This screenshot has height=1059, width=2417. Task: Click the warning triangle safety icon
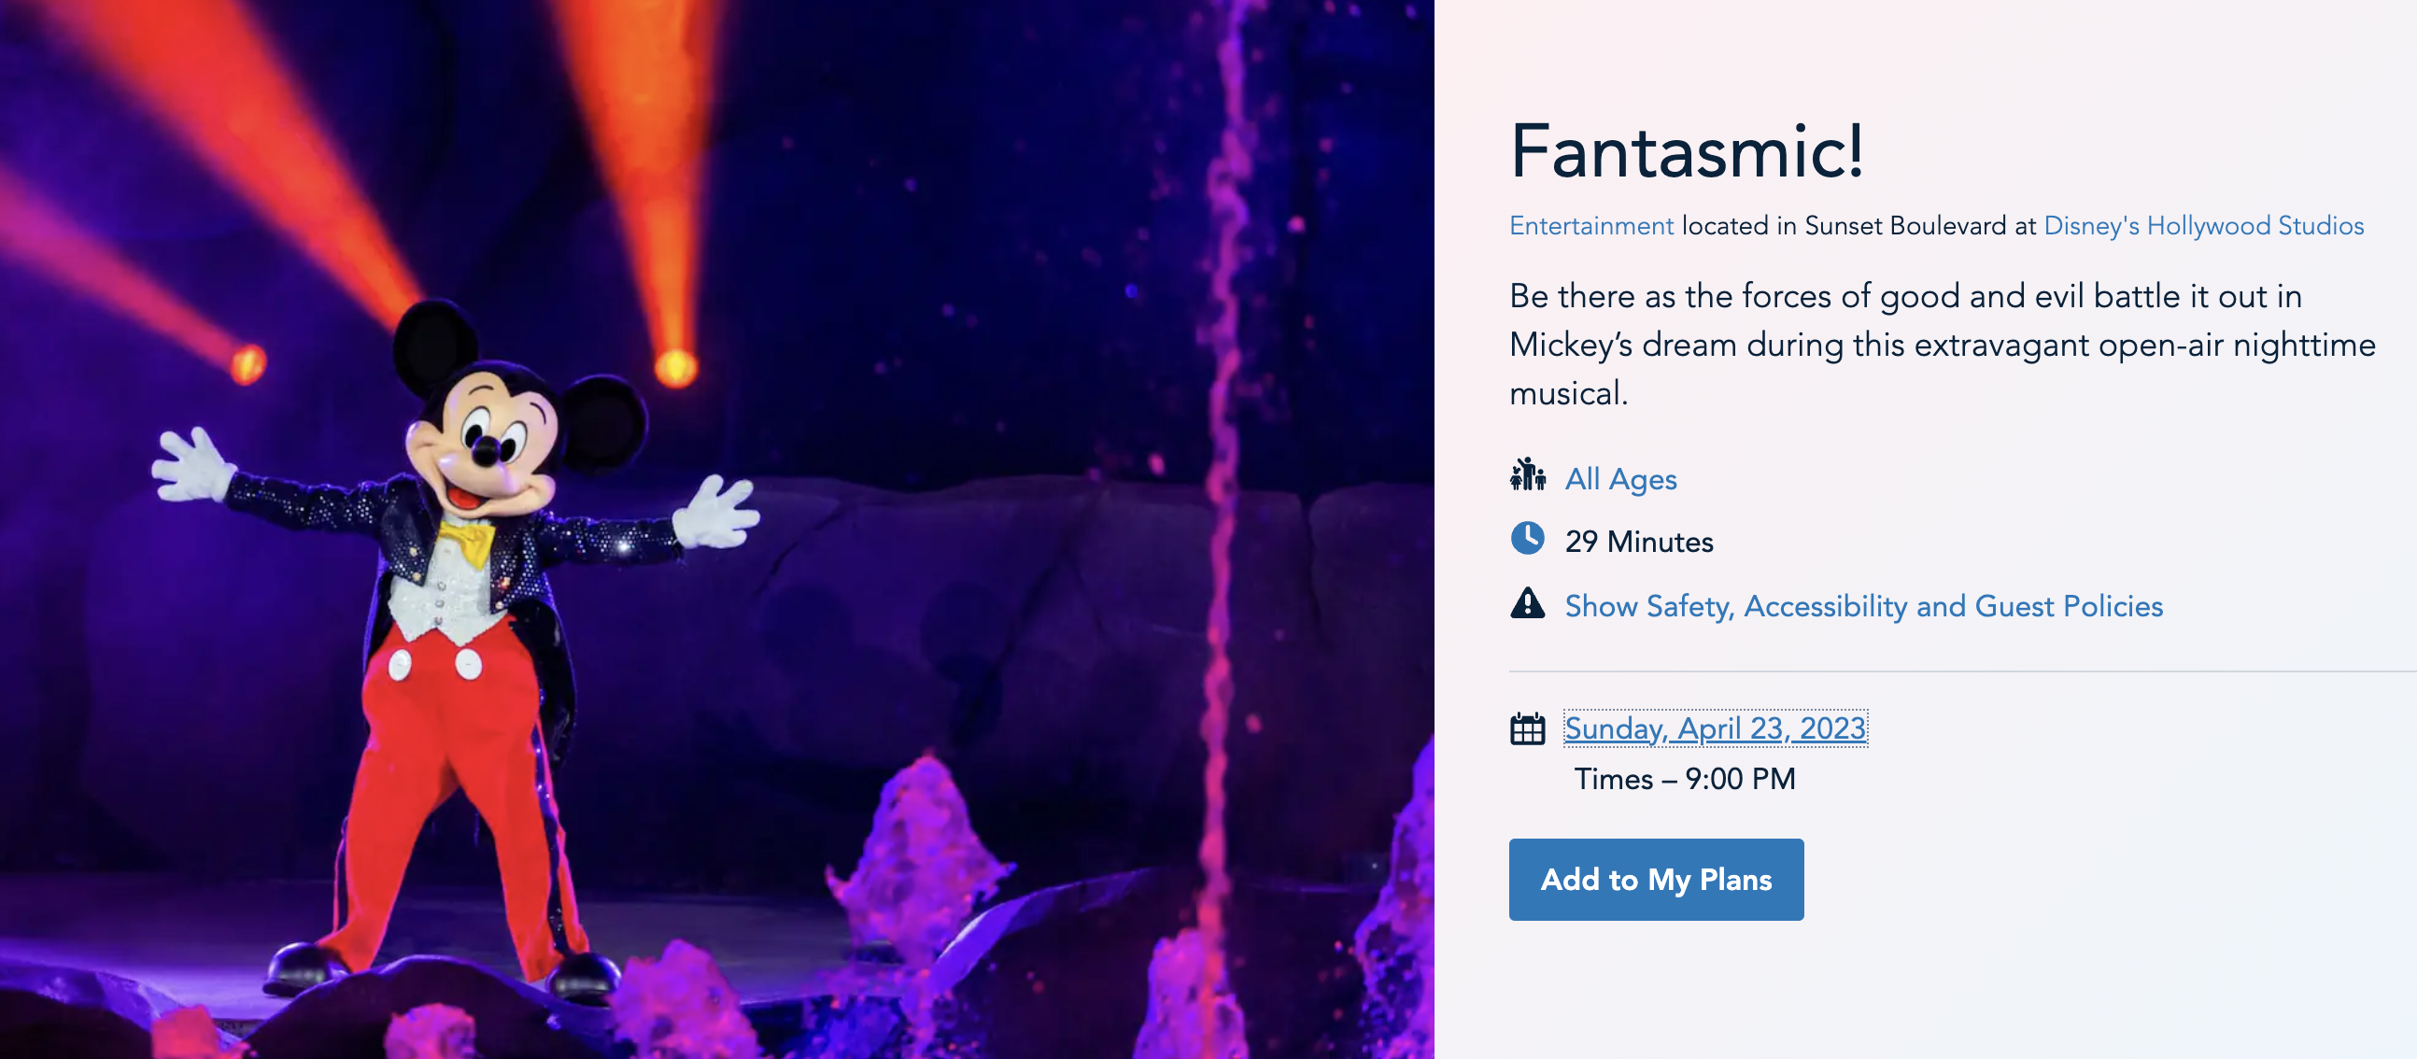pos(1528,603)
